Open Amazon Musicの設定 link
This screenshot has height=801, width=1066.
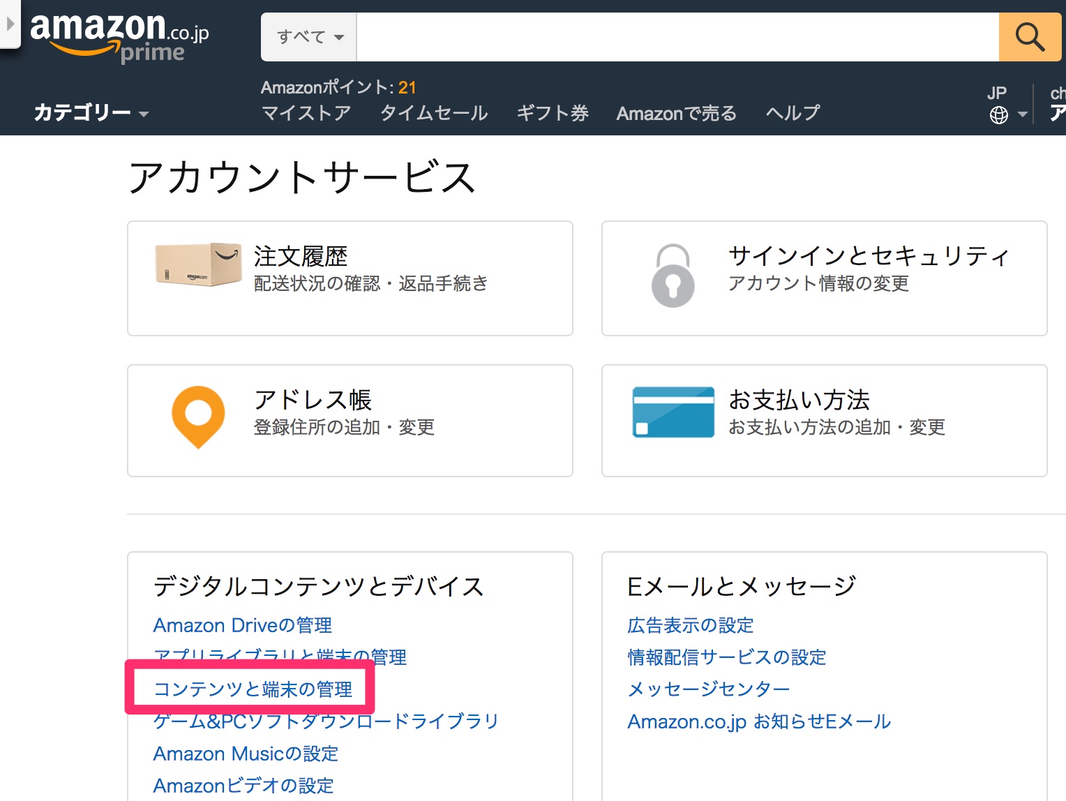tap(246, 754)
